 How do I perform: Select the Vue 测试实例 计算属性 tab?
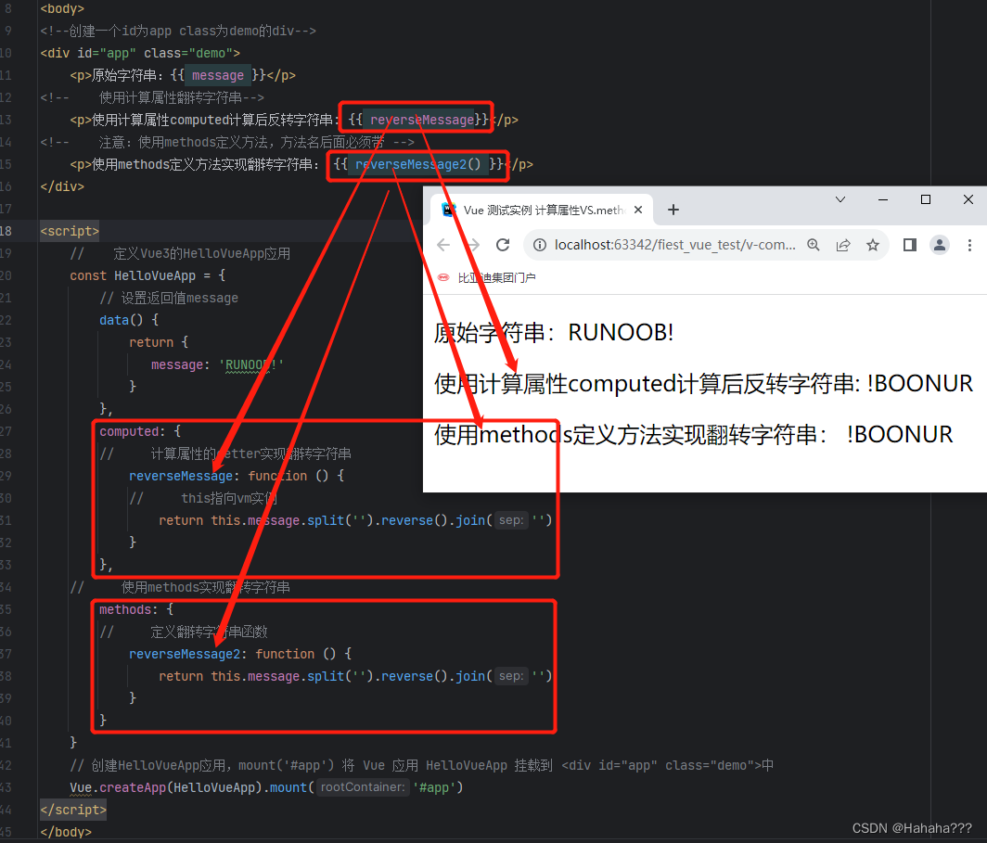point(543,210)
